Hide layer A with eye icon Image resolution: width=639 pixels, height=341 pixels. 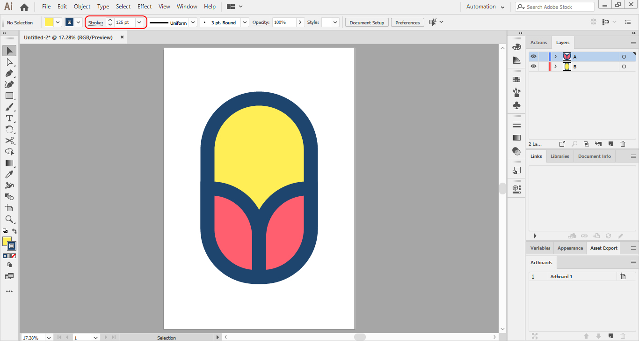(533, 57)
